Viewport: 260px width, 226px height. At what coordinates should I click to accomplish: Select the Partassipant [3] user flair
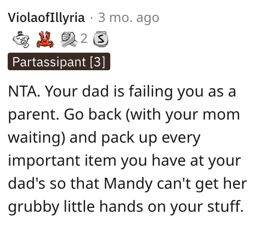(59, 61)
